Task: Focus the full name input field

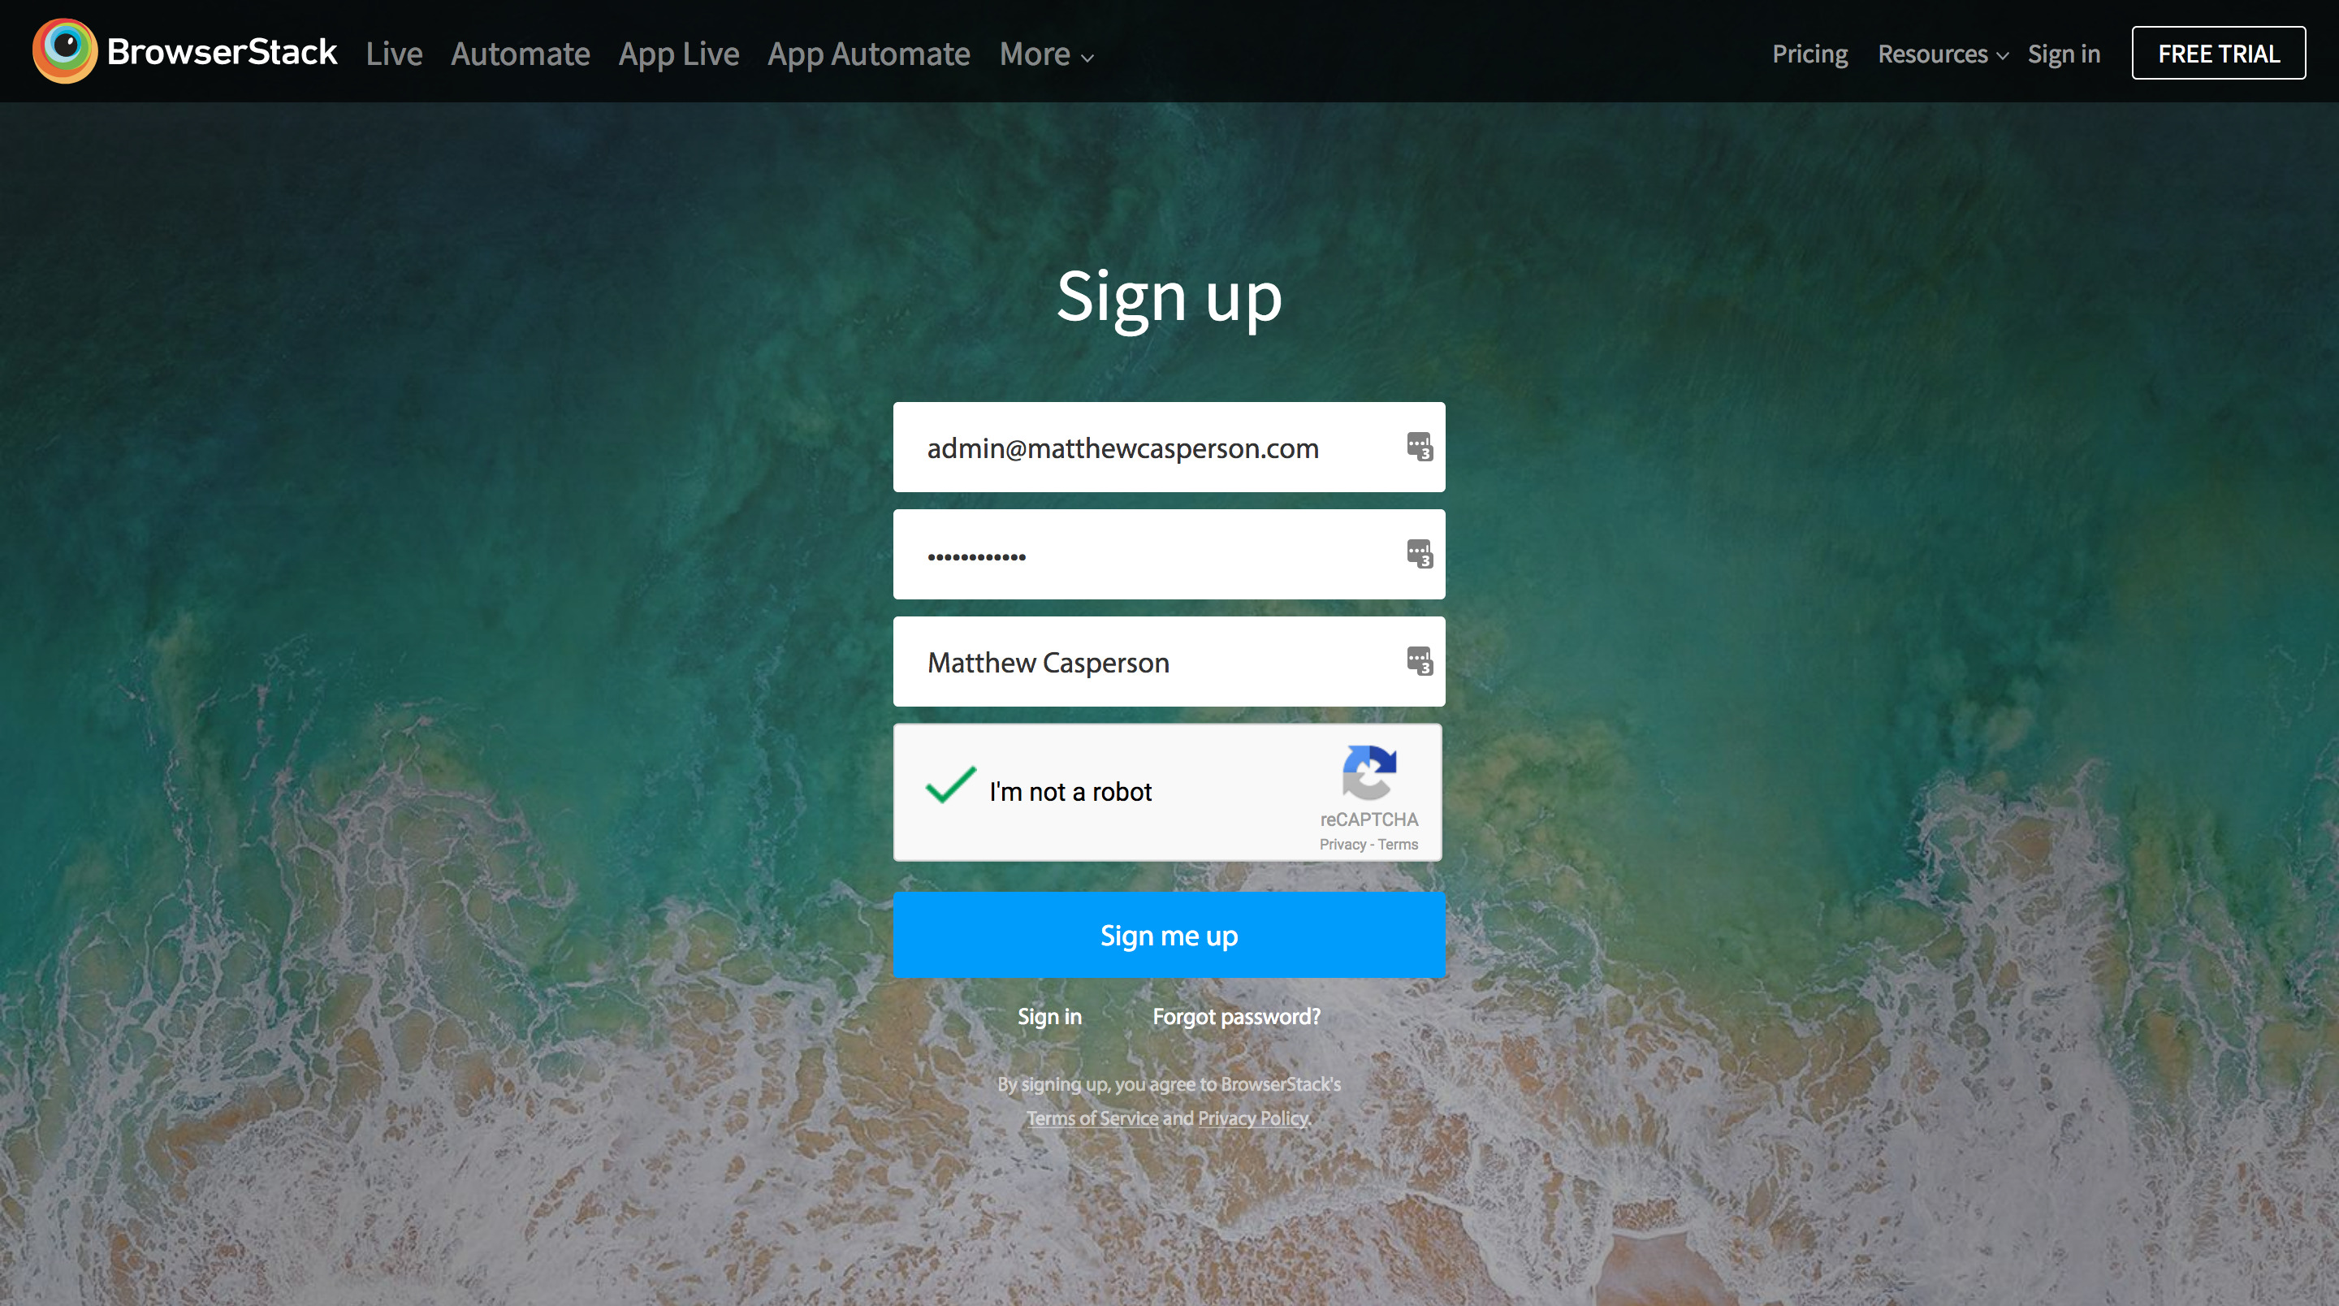Action: point(1153,662)
